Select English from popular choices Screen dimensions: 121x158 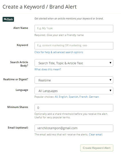tap(63, 97)
